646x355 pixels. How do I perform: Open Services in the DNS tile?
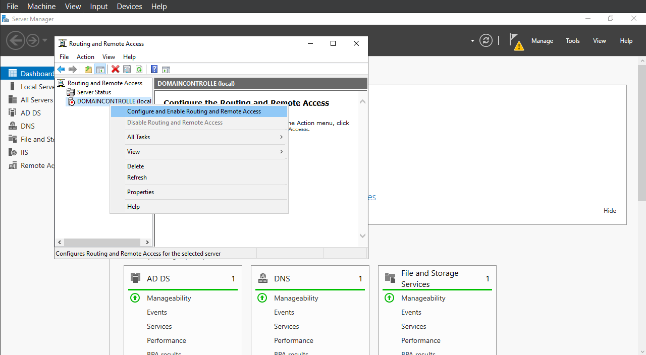(287, 326)
